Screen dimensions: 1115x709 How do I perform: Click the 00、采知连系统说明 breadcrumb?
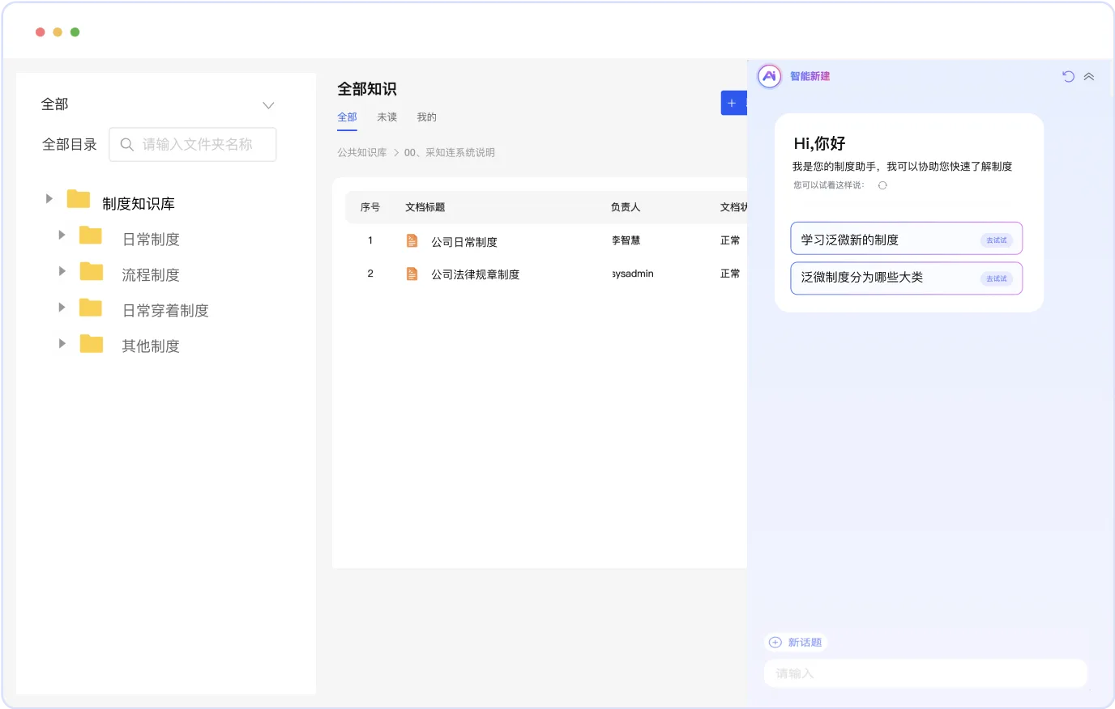coord(450,152)
